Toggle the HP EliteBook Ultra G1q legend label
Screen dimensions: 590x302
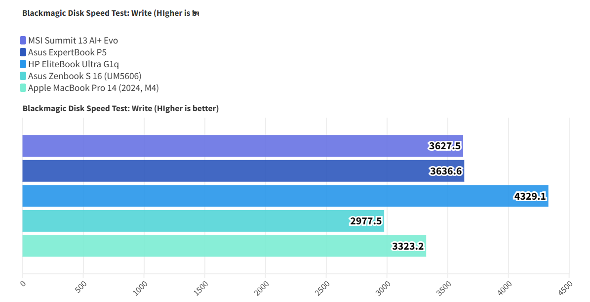click(74, 64)
